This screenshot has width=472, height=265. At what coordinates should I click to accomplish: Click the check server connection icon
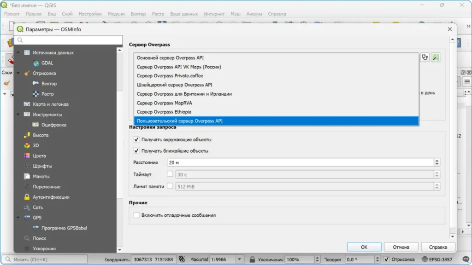425,57
